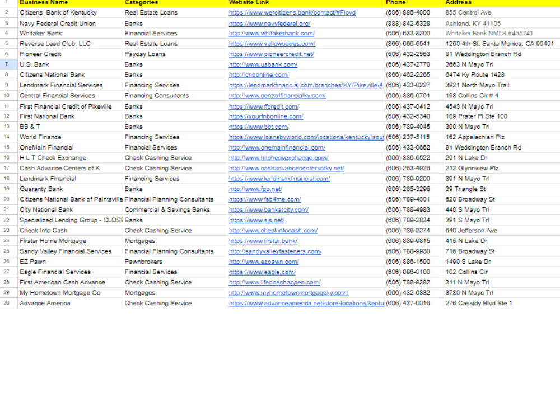Select the Citizens Bank of Kentucky cell
This screenshot has width=560, height=420.
(x=71, y=12)
